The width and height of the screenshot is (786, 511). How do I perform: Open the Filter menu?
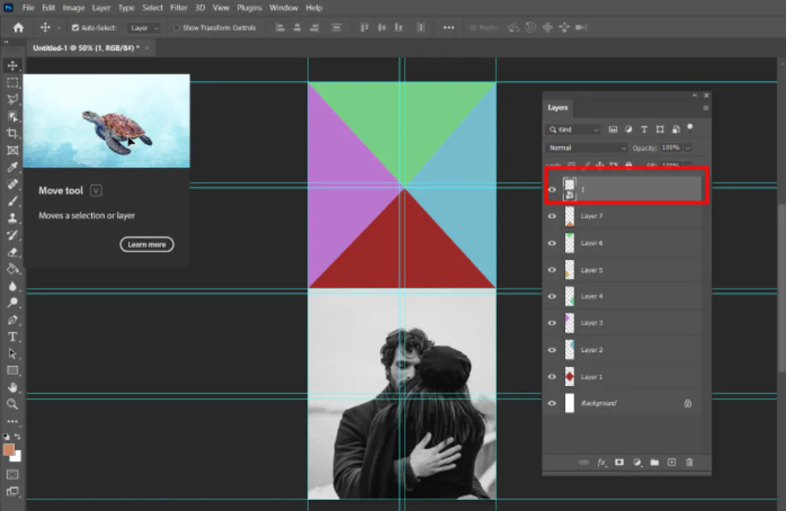[178, 8]
